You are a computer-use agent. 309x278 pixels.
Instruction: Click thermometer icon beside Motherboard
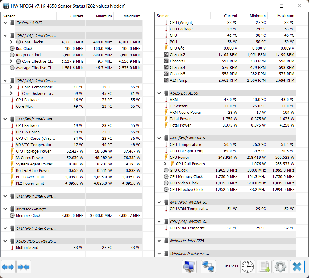pyautogui.click(x=12, y=248)
